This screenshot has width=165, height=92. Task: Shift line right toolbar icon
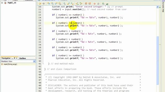[x=89, y=4]
